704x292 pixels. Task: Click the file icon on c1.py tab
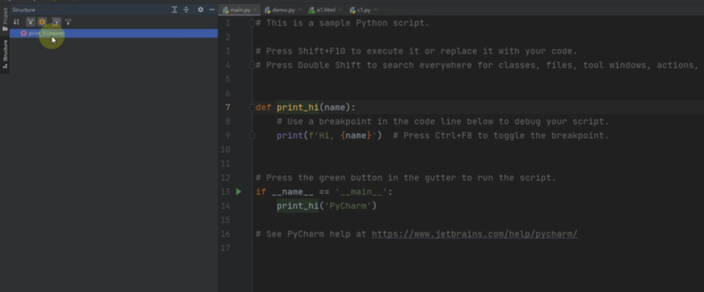click(x=353, y=10)
